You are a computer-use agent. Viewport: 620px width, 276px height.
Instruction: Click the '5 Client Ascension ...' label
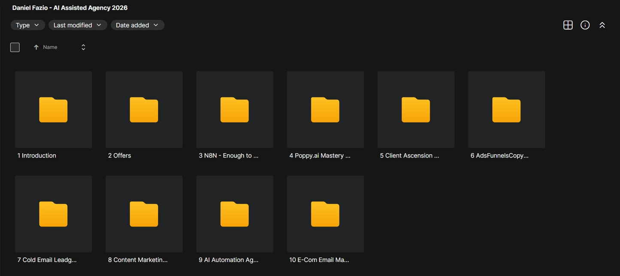409,156
